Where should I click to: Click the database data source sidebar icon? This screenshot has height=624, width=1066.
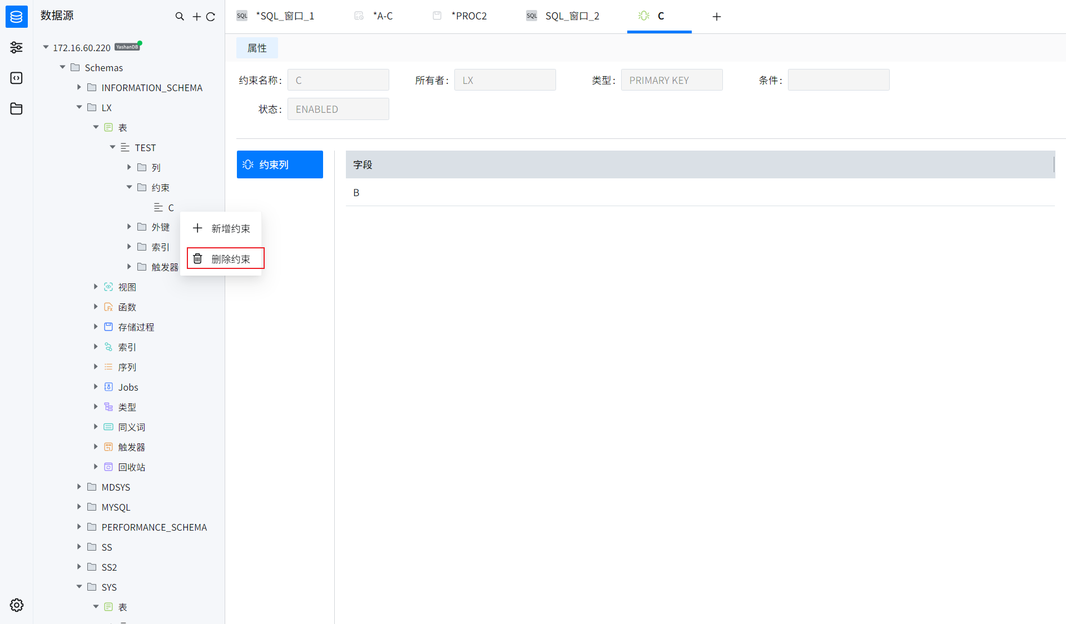[x=16, y=17]
